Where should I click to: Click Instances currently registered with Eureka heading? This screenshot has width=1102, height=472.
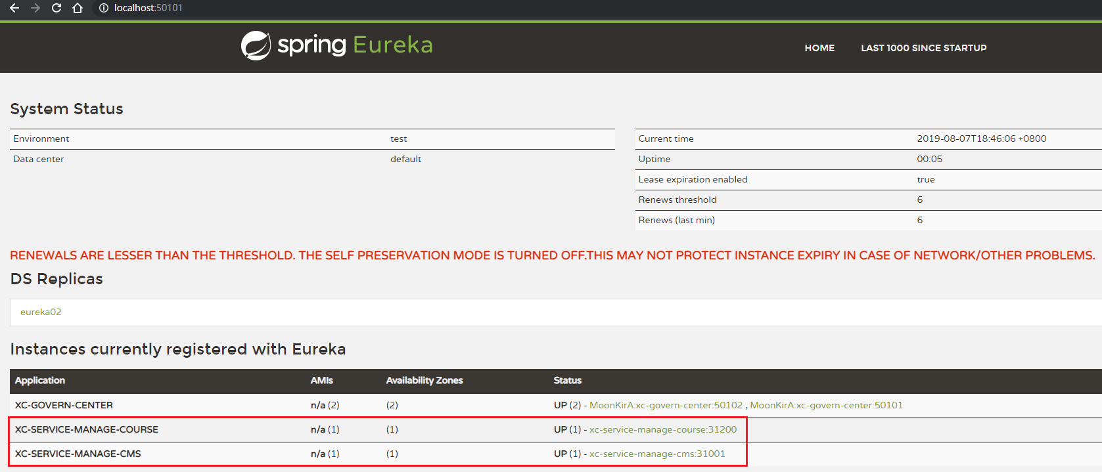178,349
